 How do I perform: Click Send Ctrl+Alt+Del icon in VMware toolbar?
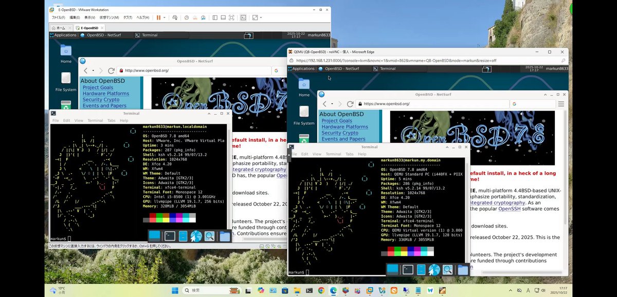(175, 17)
